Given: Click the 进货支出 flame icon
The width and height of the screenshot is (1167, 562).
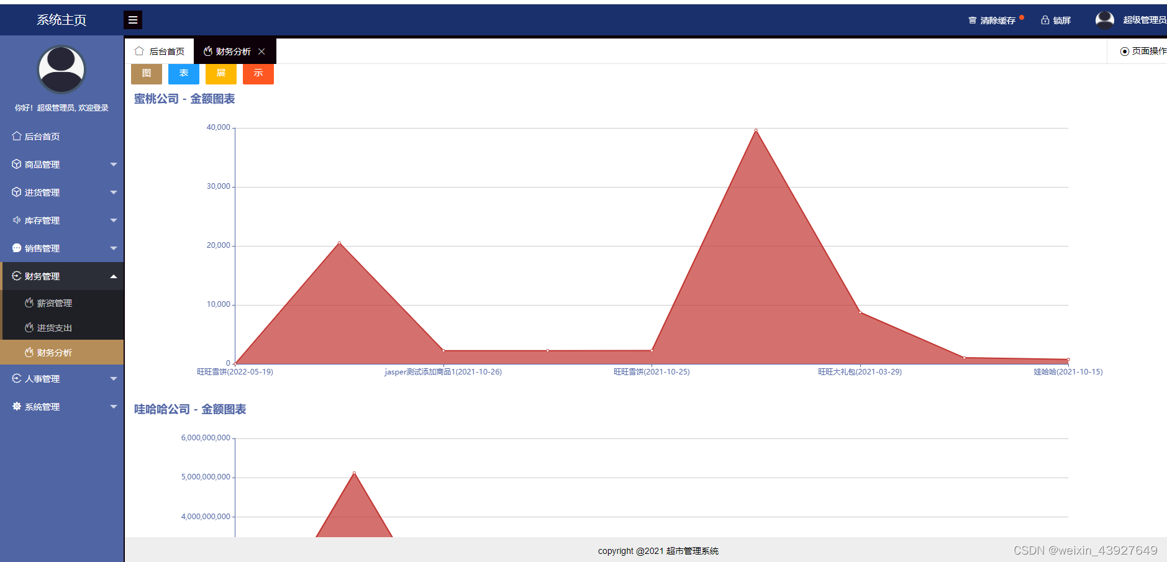Looking at the screenshot, I should 29,327.
